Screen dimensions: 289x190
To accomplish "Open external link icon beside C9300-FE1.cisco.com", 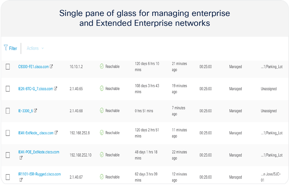I will click(51, 66).
